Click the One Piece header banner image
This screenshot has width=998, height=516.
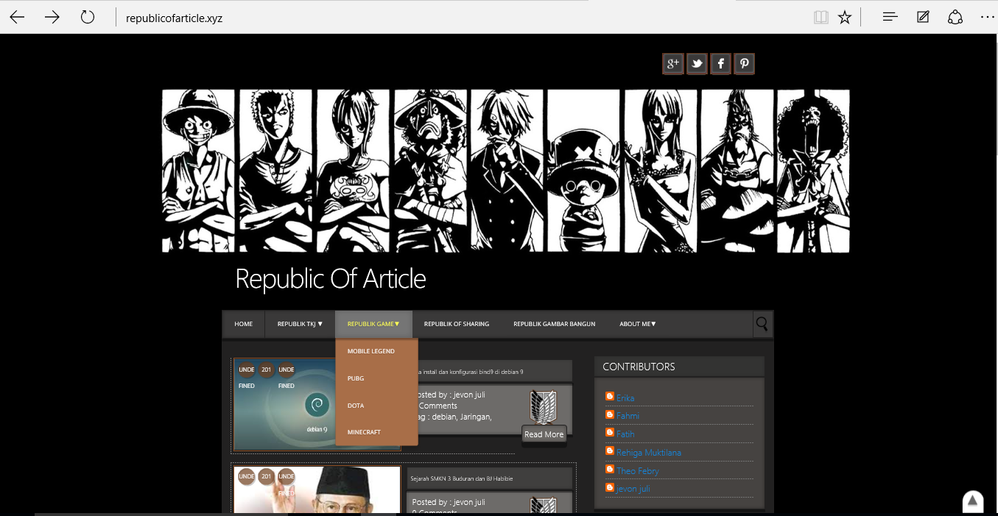click(x=505, y=171)
